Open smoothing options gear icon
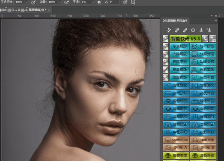224x161 pixels. coord(99,2)
